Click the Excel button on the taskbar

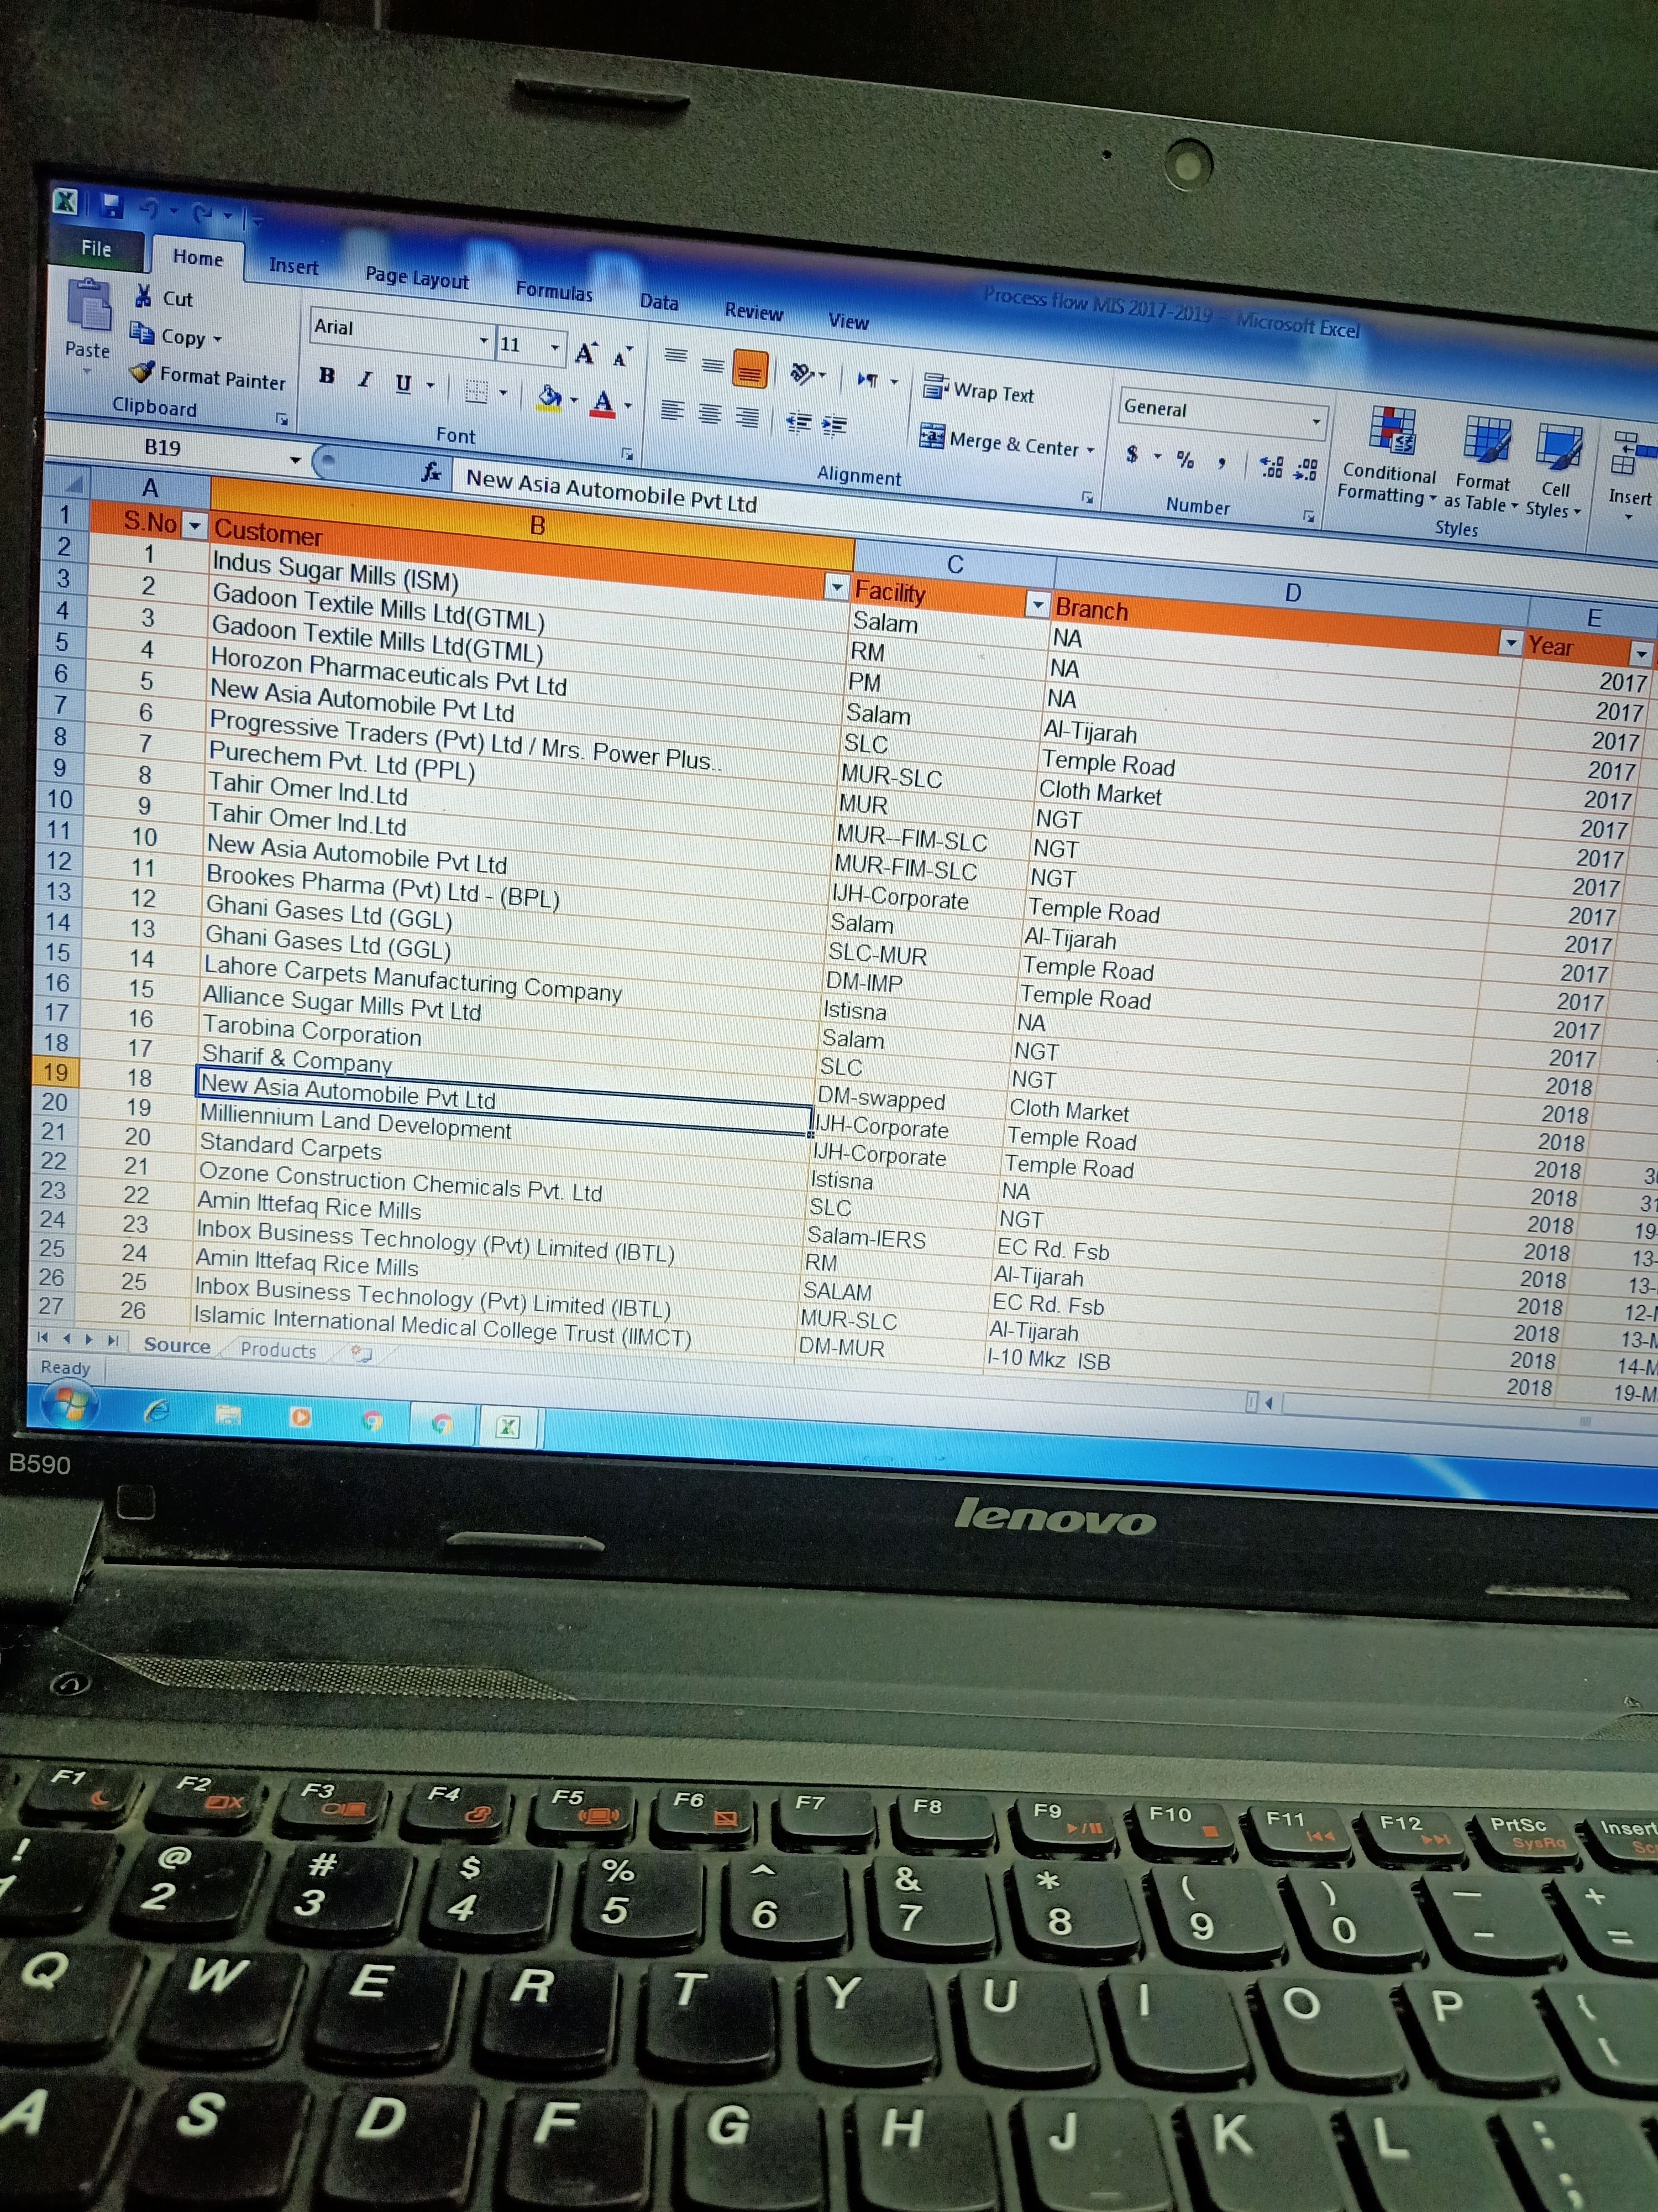pyautogui.click(x=508, y=1427)
